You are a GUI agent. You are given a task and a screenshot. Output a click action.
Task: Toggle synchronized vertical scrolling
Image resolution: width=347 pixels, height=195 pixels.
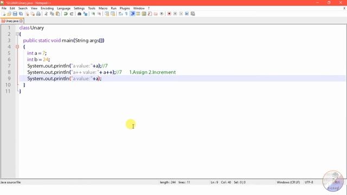pos(107,14)
